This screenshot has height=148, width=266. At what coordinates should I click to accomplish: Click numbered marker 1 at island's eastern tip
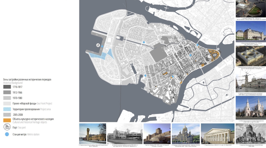[219, 49]
